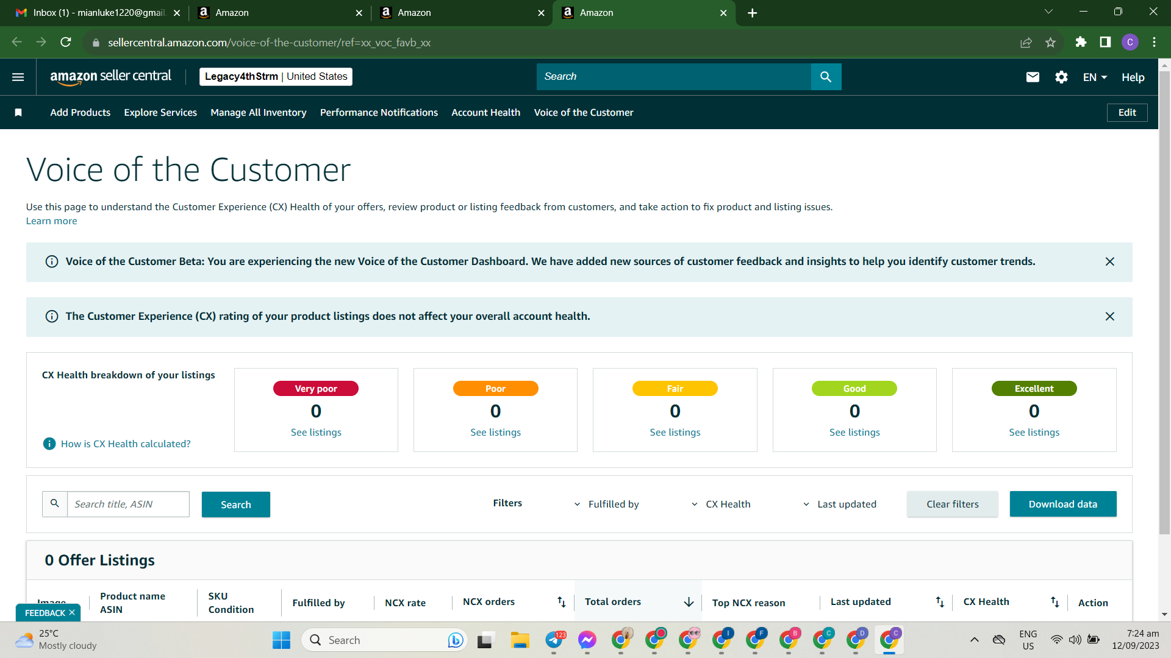Screen dimensions: 1171x658
Task: Click the browser address bar URL
Action: (269, 43)
